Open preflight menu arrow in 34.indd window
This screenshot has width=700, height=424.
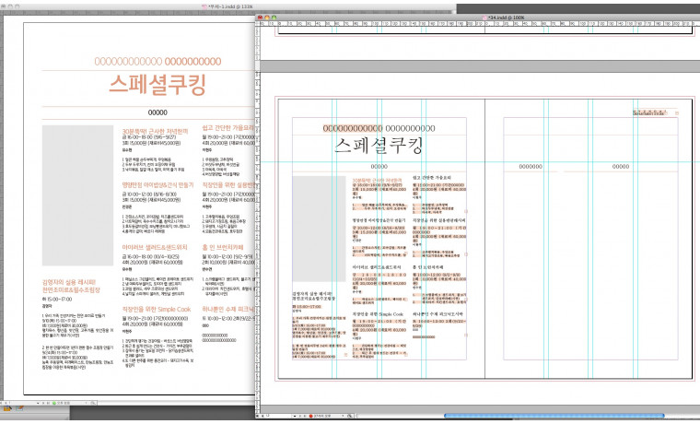click(343, 416)
